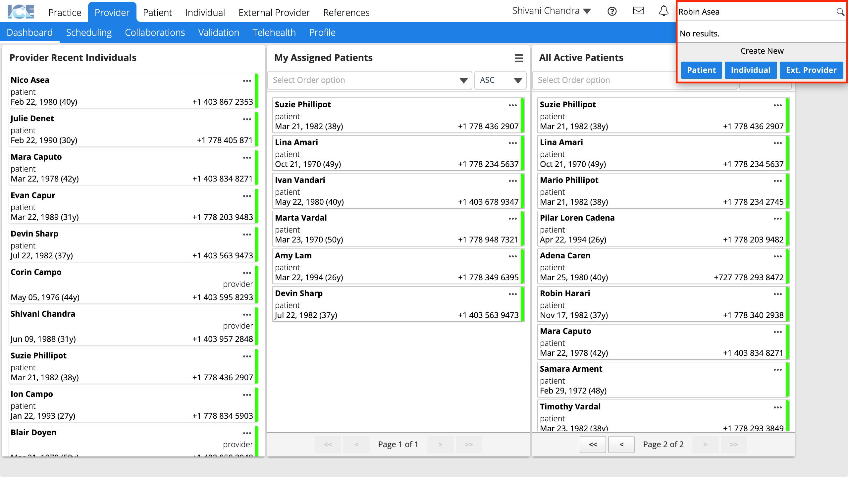Open the Collaborations submenu
Screen dimensions: 848x477
(x=155, y=32)
